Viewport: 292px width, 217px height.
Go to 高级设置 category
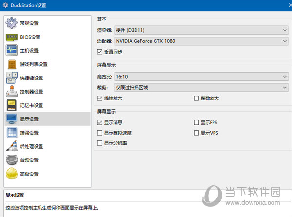47,174
